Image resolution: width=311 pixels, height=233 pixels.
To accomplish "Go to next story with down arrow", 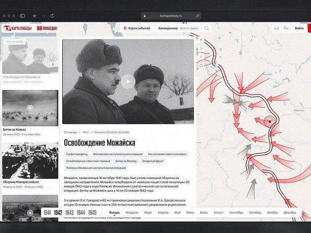I will [x=201, y=57].
